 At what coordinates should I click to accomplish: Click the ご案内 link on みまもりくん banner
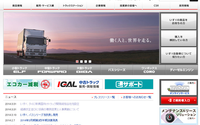[x=191, y=83]
